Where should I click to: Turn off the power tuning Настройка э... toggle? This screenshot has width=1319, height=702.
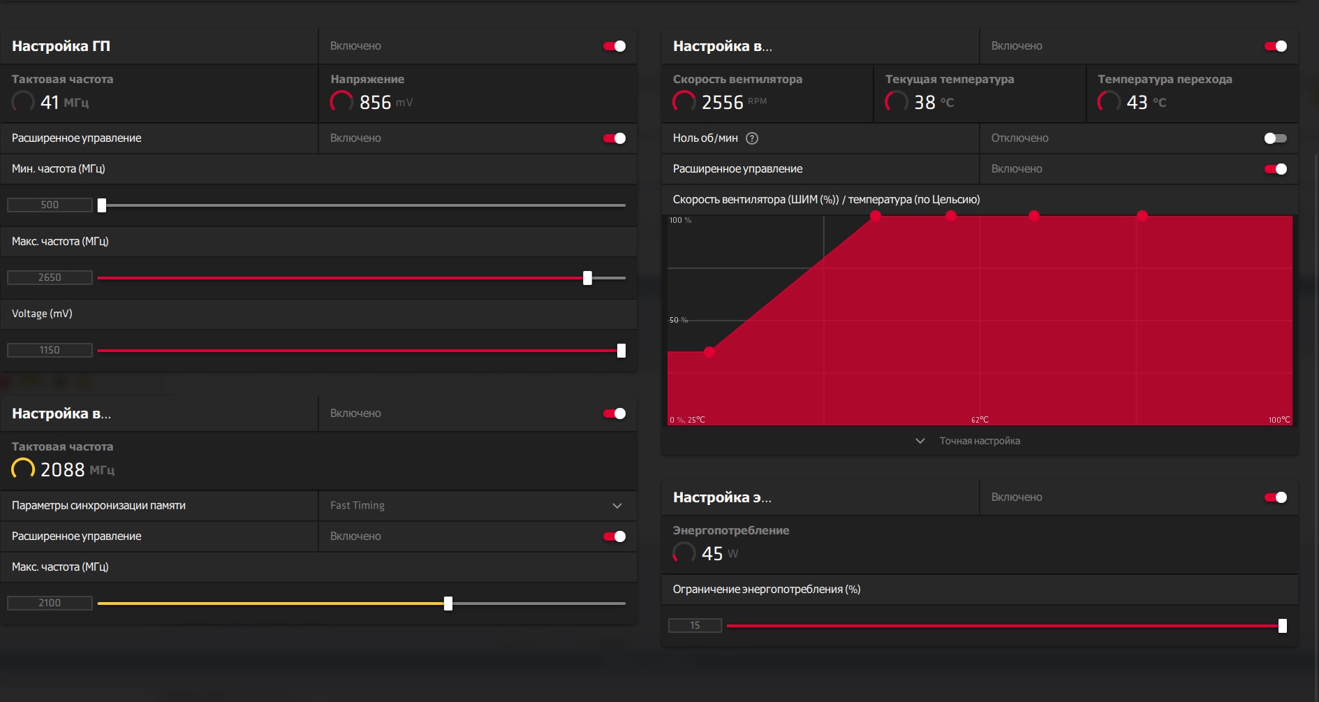pos(1276,497)
